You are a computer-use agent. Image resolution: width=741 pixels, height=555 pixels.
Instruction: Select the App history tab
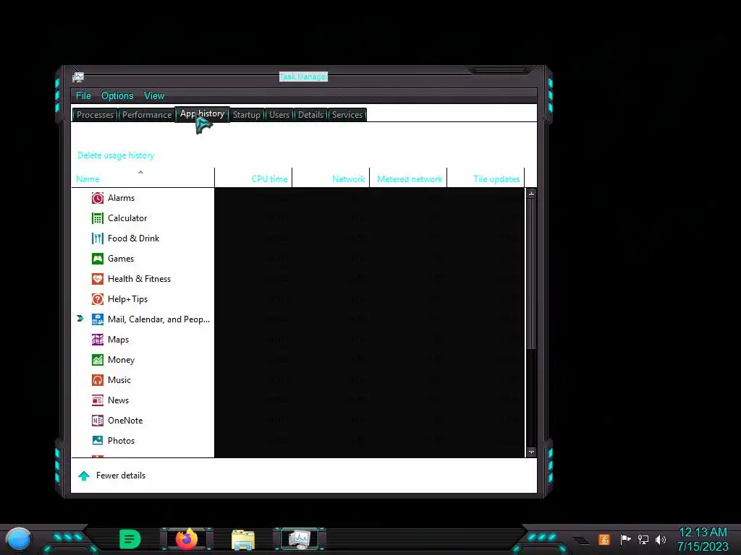[203, 113]
